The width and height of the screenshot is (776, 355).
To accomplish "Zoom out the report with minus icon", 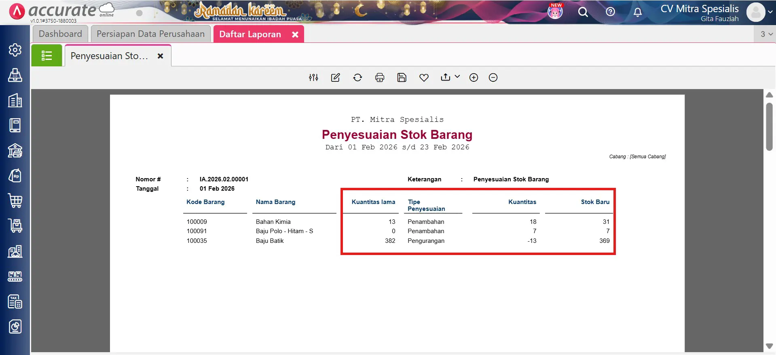I will pyautogui.click(x=493, y=77).
